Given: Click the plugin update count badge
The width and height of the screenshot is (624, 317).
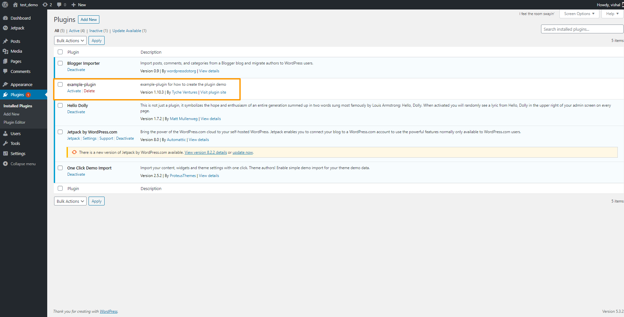Looking at the screenshot, I should click(x=28, y=95).
